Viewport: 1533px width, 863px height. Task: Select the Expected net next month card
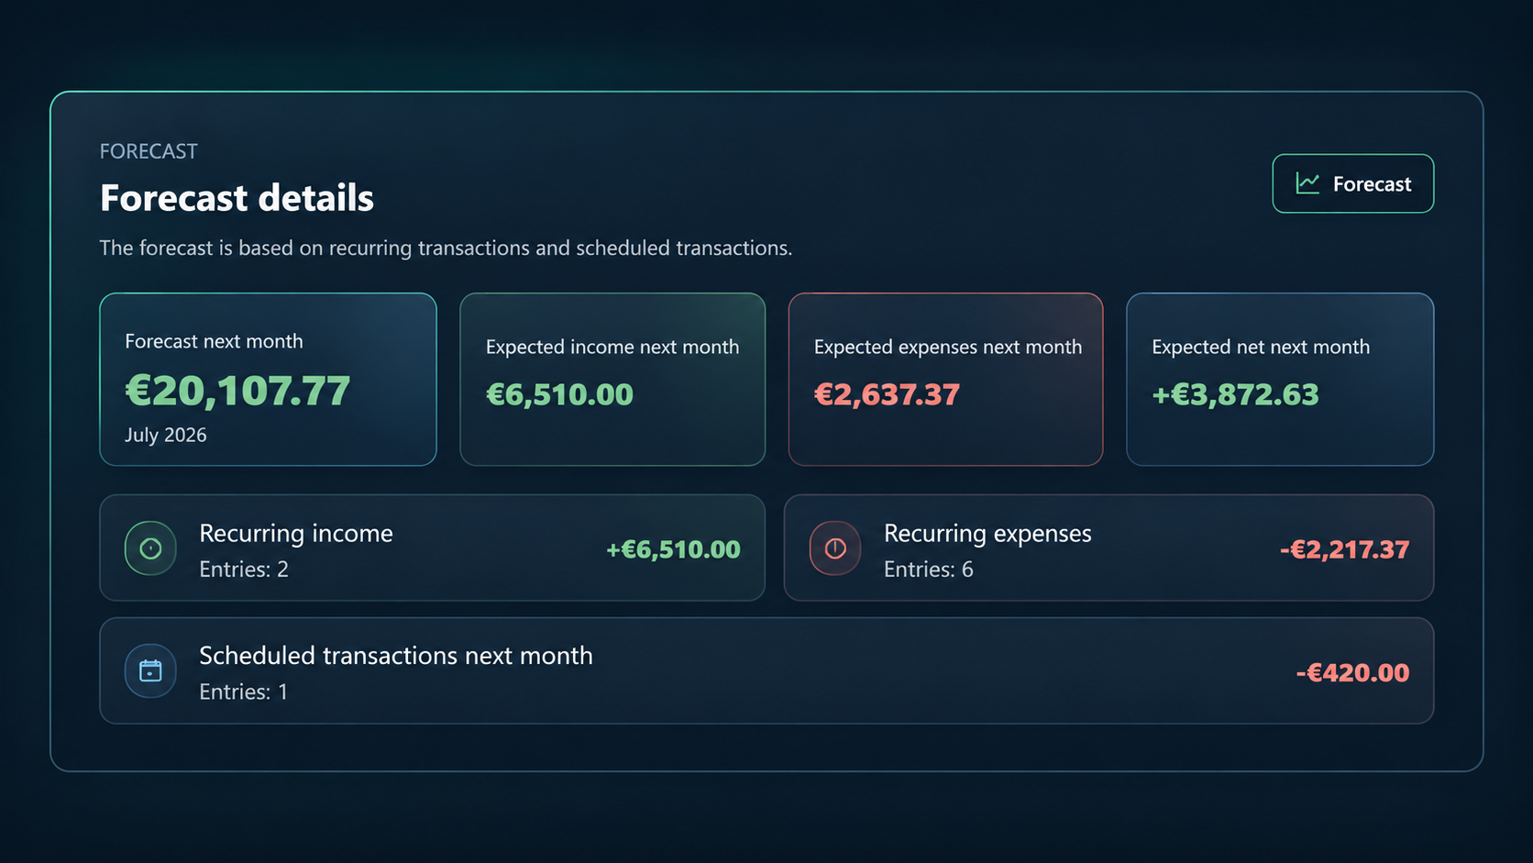1280,380
